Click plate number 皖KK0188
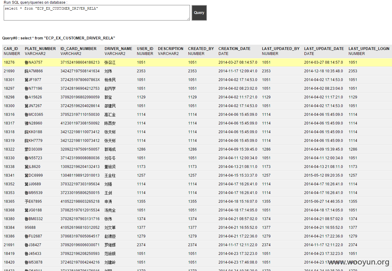This screenshot has height=271, width=392. [x=34, y=132]
